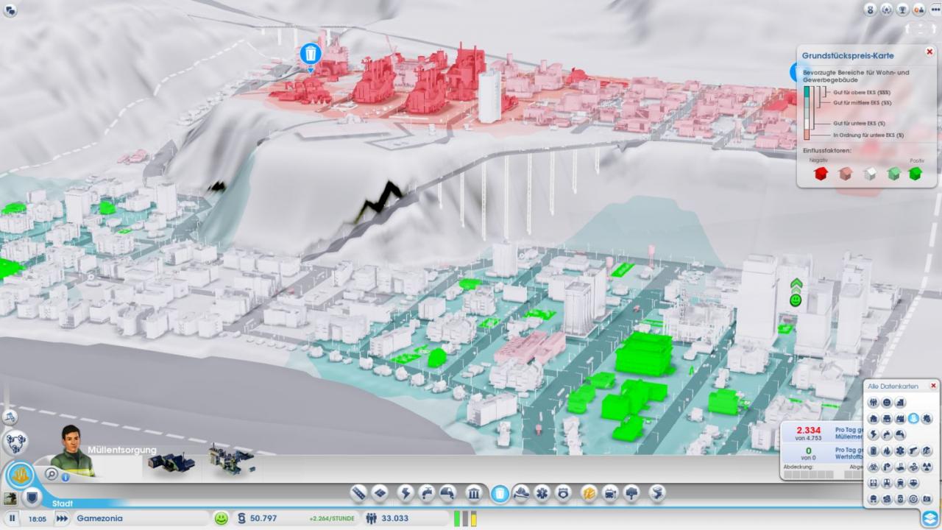Viewport: 942px width, 530px height.
Task: Select the garbage dump building thumbnail
Action: (x=171, y=462)
